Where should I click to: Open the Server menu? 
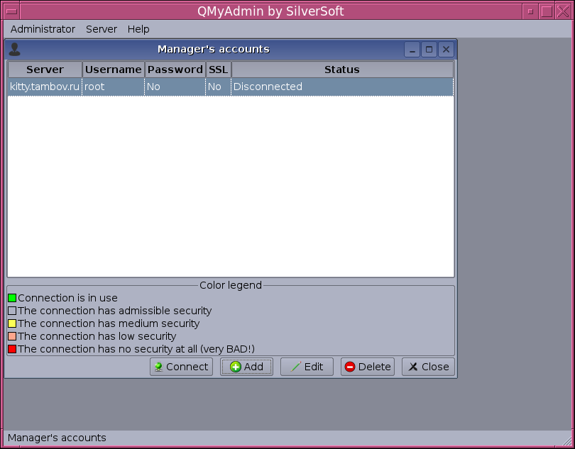102,29
